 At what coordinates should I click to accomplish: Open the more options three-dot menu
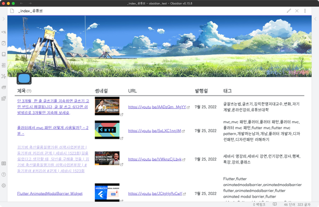click(x=305, y=11)
